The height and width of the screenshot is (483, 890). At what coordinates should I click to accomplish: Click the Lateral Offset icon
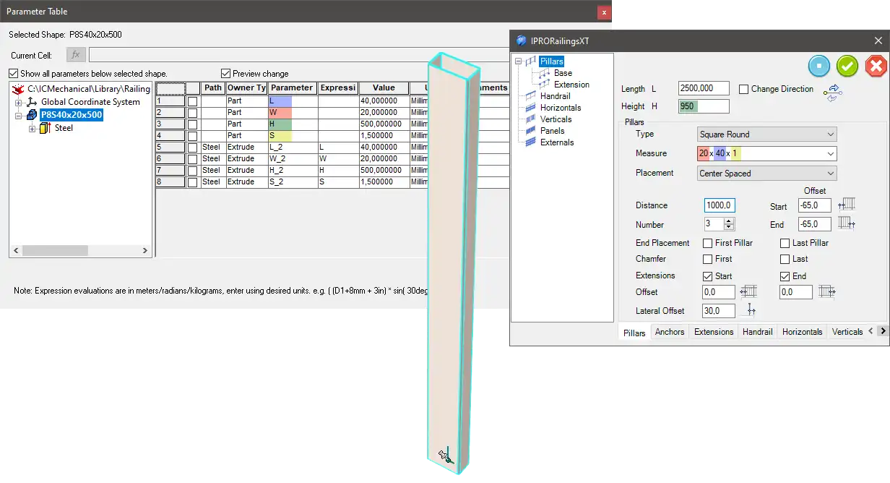pyautogui.click(x=751, y=310)
